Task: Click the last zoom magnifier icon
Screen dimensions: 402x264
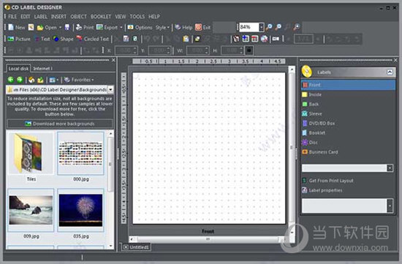Action: click(297, 27)
